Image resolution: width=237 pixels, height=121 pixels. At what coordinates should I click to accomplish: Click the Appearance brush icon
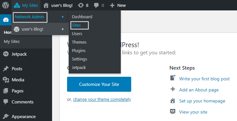click(x=6, y=116)
